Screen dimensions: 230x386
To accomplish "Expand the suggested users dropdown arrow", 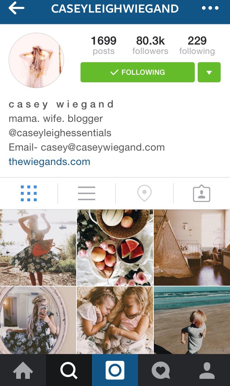I will coord(209,72).
